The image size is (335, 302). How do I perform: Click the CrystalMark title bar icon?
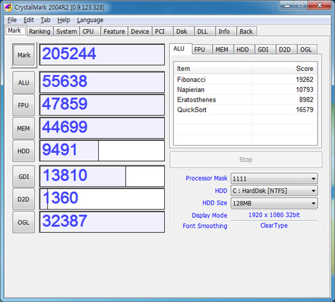pos(8,7)
